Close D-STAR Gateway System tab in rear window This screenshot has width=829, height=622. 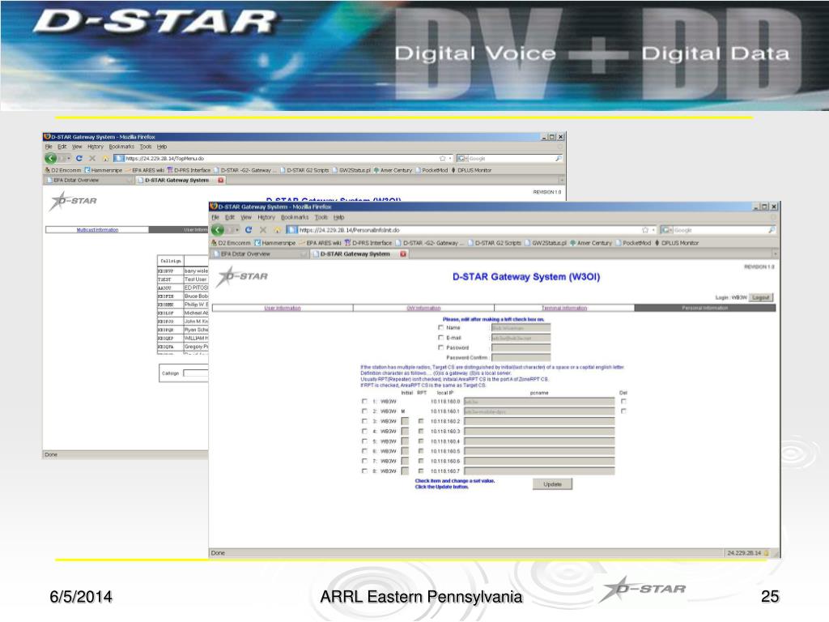point(220,181)
